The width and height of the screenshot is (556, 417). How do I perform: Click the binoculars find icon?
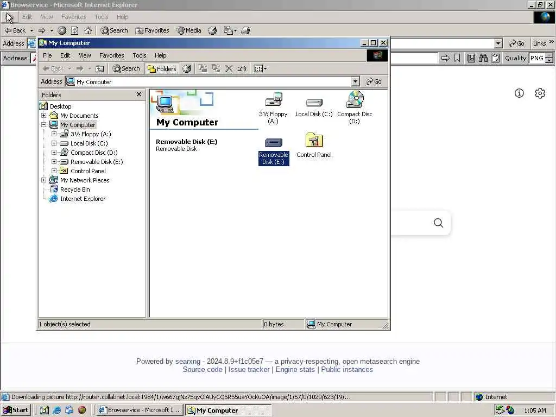pyautogui.click(x=483, y=58)
